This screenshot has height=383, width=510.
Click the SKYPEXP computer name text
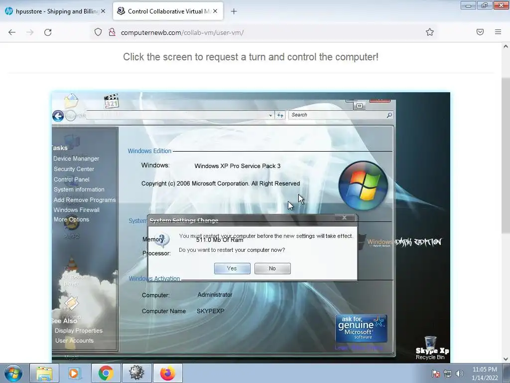211,311
